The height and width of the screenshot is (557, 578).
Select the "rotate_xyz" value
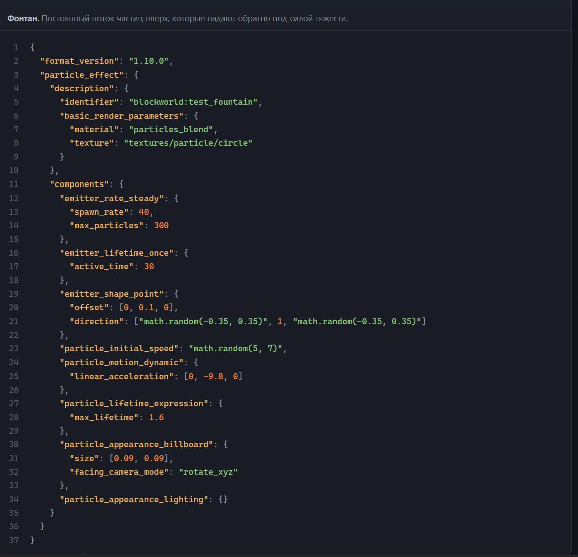coord(208,472)
